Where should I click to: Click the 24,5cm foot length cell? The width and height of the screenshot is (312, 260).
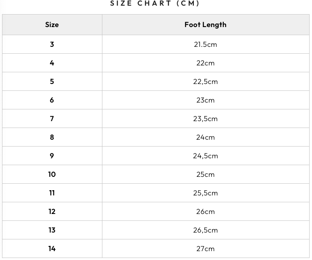pos(206,155)
